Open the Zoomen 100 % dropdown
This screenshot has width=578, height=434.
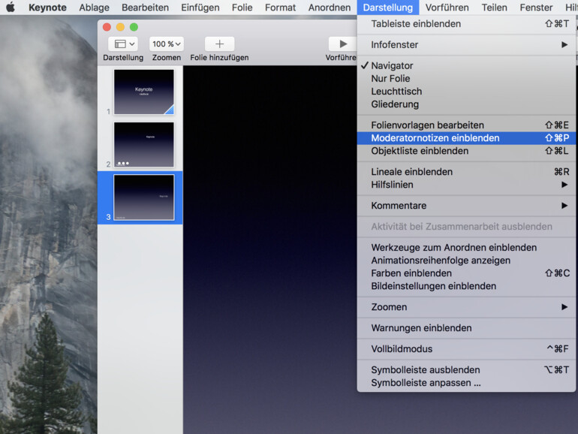point(166,44)
